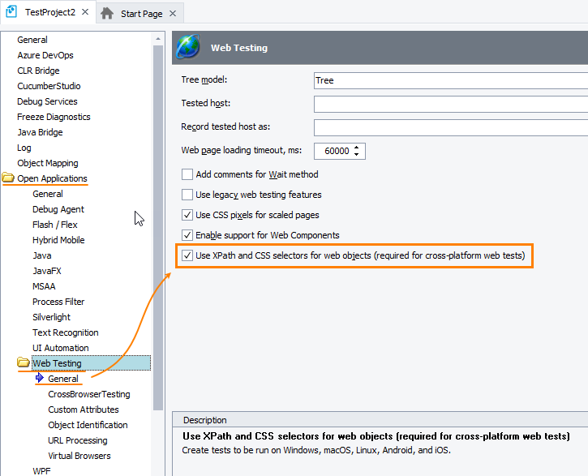Switch to the Start Page tab
The width and height of the screenshot is (588, 476).
pyautogui.click(x=141, y=14)
